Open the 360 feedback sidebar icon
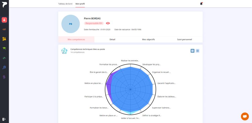Screen dimensions: 252x123 (4, 29)
